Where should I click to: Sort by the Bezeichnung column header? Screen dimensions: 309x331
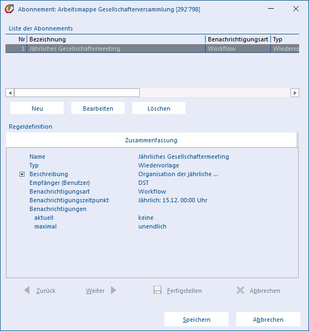116,39
